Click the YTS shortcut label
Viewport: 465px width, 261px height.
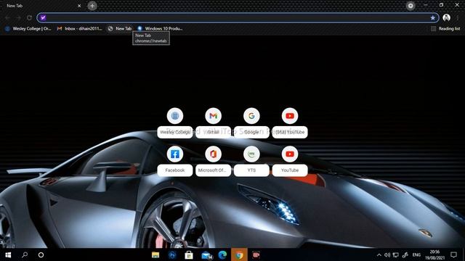[251, 170]
